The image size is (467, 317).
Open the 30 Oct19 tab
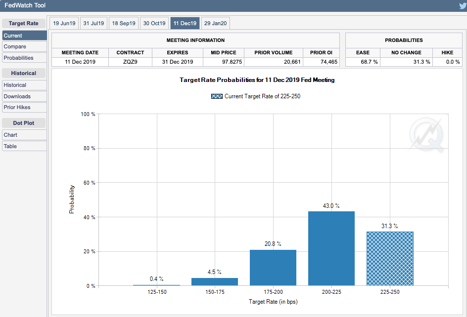pyautogui.click(x=154, y=23)
